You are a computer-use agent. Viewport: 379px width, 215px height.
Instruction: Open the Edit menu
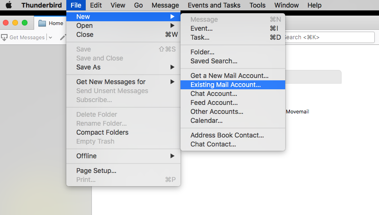[96, 5]
